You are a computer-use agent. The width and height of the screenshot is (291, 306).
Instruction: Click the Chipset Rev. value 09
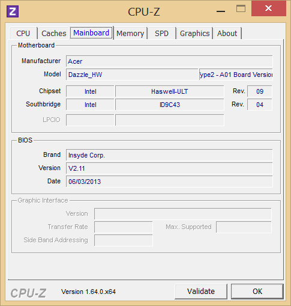(260, 91)
